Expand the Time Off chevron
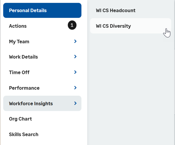 75,72
